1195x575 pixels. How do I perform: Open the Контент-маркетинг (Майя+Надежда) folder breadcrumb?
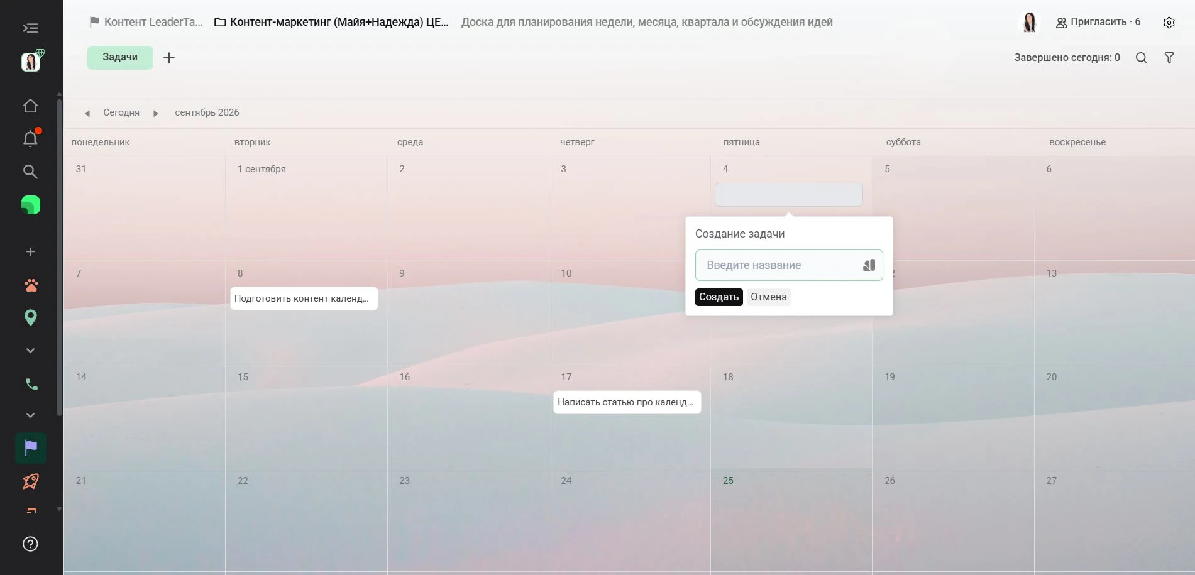pos(331,22)
